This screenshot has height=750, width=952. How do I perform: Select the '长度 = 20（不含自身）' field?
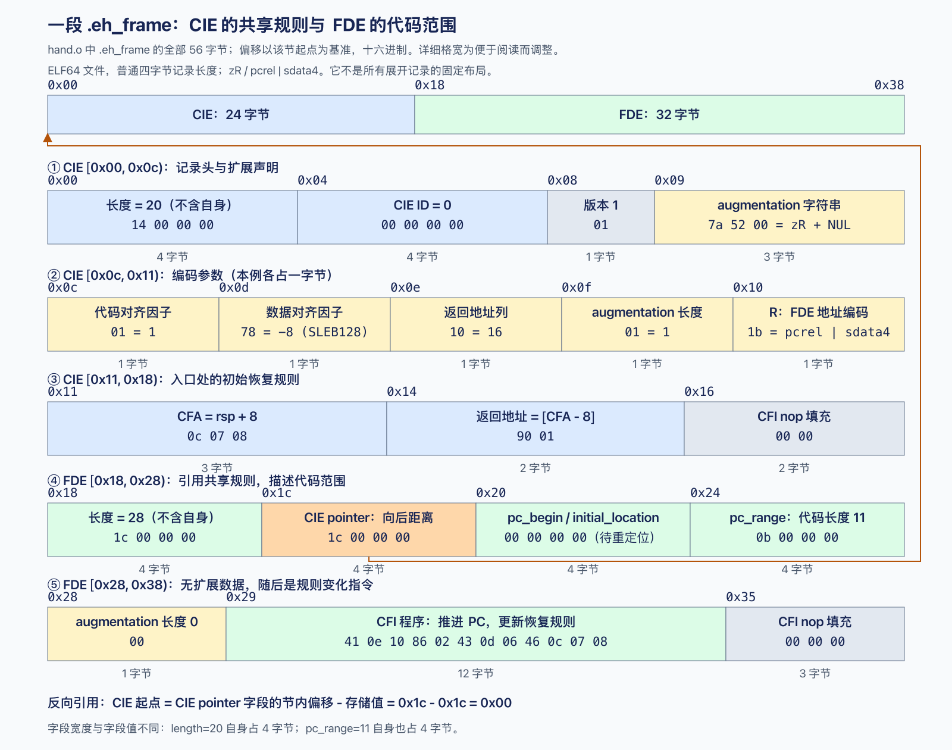pyautogui.click(x=173, y=217)
